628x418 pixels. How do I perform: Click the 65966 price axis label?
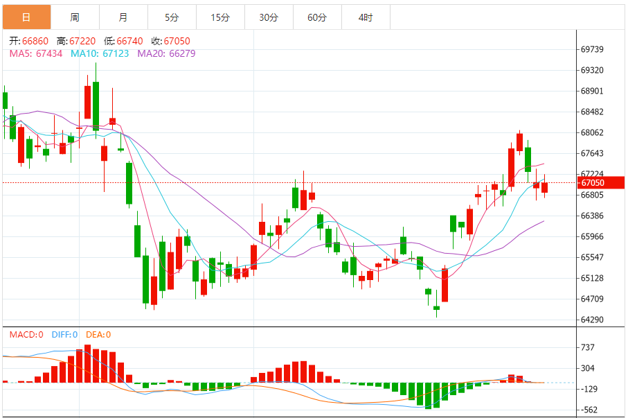pyautogui.click(x=592, y=236)
